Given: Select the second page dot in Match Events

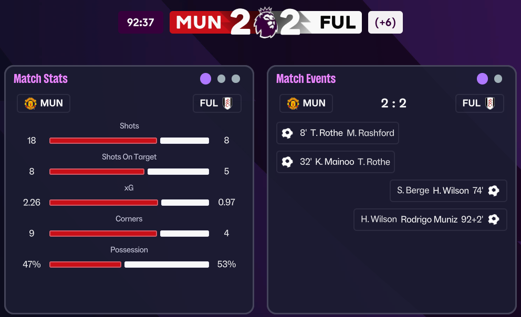Looking at the screenshot, I should coord(498,79).
